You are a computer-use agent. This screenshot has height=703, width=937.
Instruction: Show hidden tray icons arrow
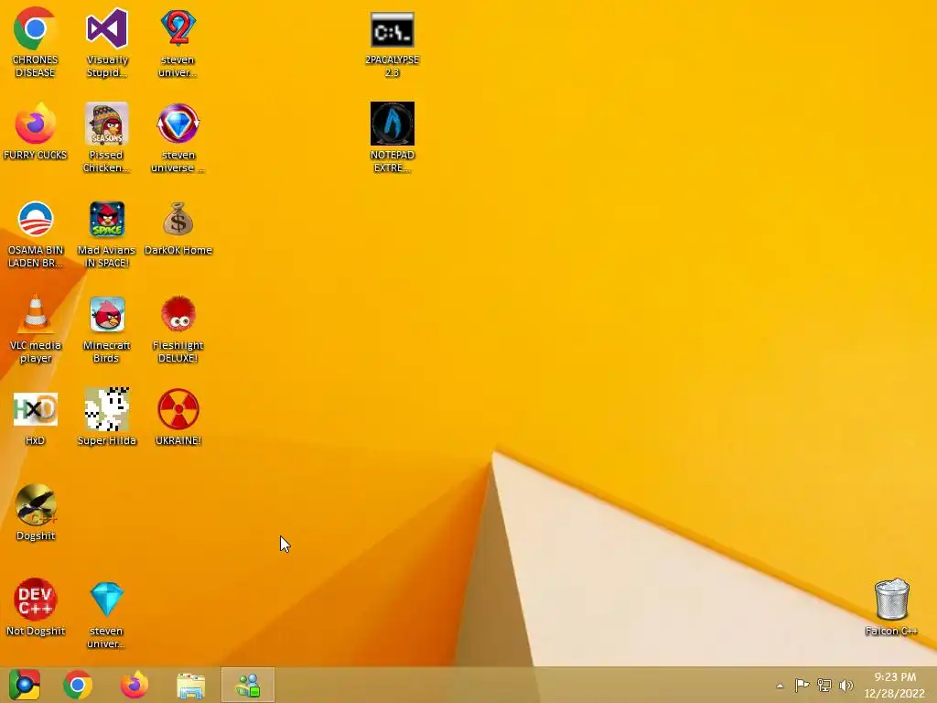click(780, 686)
